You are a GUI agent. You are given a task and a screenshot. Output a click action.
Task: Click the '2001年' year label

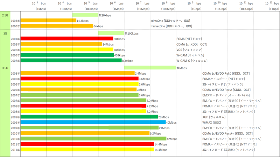15,39
